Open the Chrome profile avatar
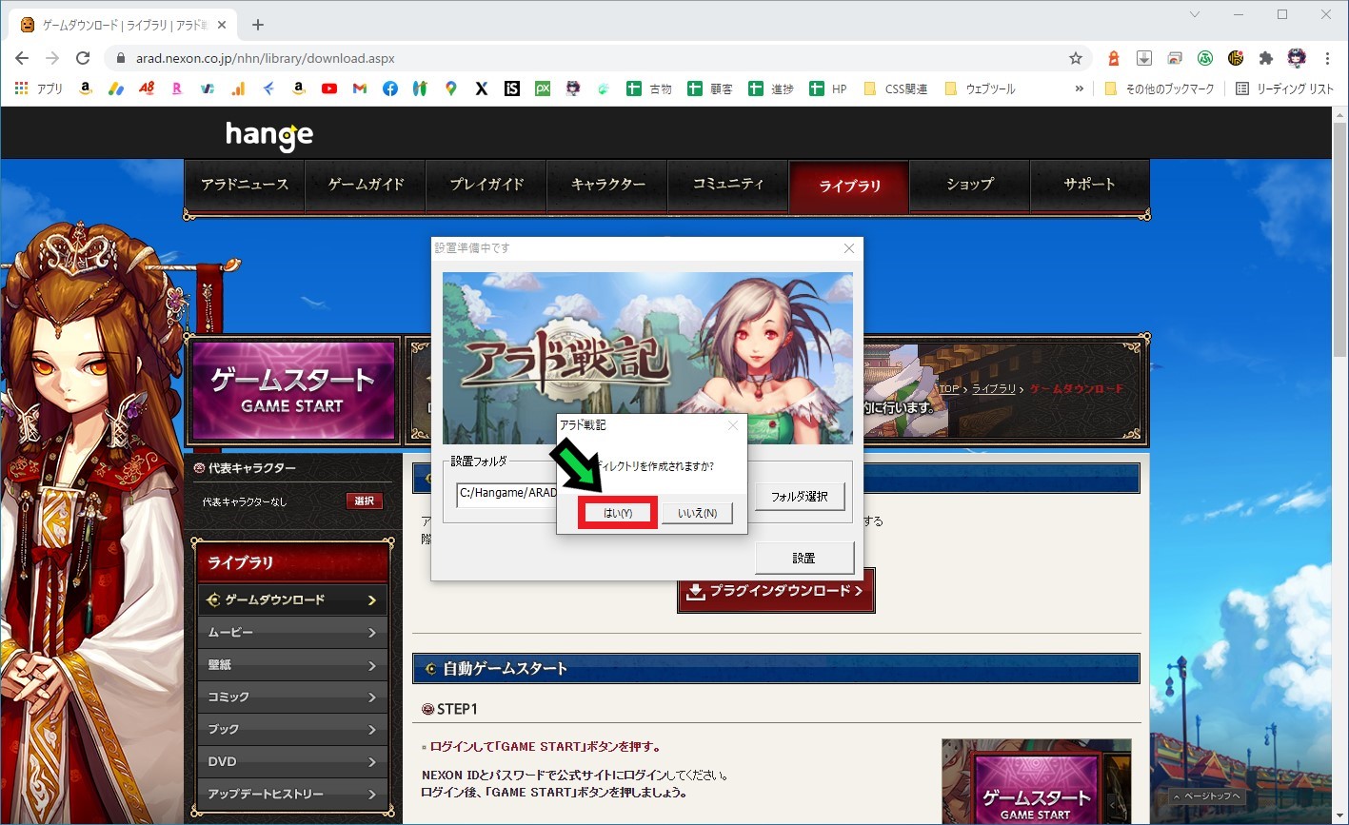The height and width of the screenshot is (825, 1349). (1297, 58)
